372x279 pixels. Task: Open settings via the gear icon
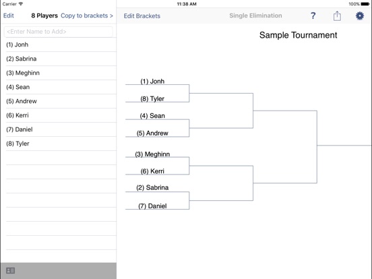tap(360, 15)
